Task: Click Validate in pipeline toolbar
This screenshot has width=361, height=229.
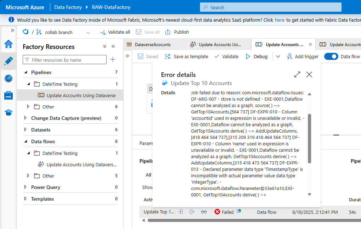Action: coord(226,56)
